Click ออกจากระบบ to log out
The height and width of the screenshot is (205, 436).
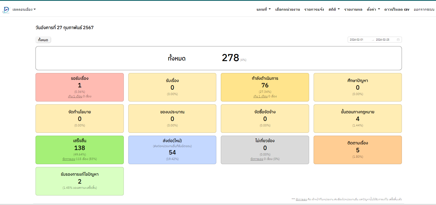pyautogui.click(x=424, y=10)
